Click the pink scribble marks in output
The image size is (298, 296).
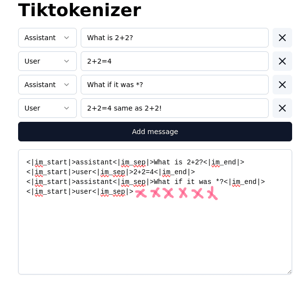point(176,193)
